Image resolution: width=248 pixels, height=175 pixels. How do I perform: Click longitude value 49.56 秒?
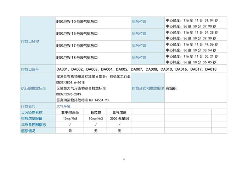pyautogui.click(x=211, y=44)
